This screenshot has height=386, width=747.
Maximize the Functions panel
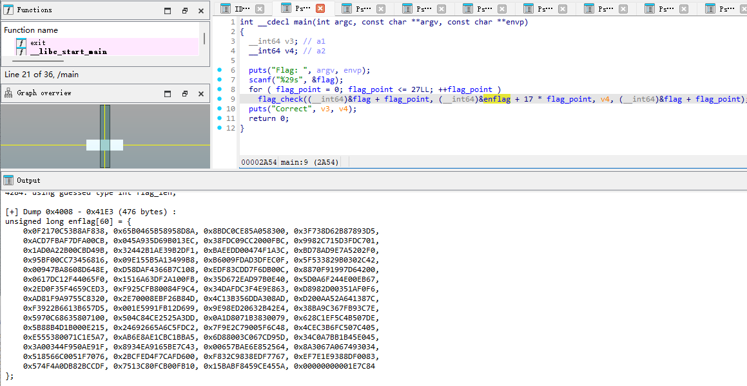168,11
